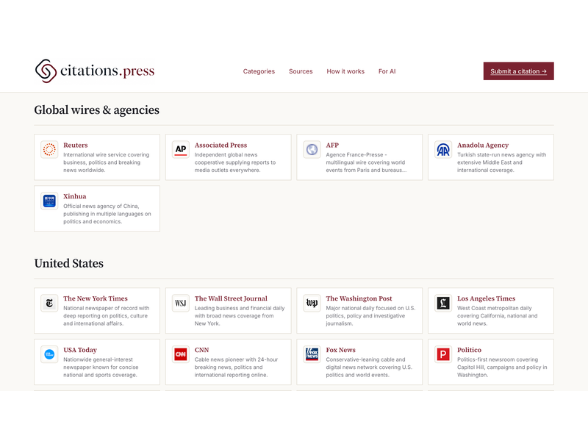Click the USA Today blue circle icon

point(49,354)
